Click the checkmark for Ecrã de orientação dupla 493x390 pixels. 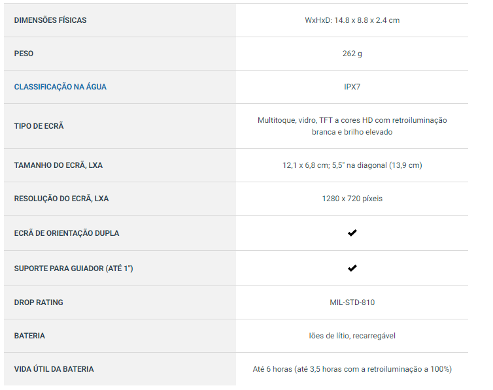click(352, 233)
